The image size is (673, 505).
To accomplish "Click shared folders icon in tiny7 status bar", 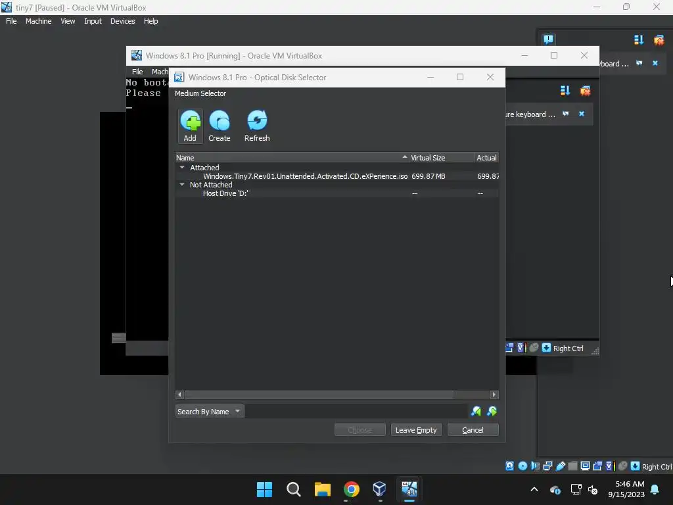I will pos(572,466).
